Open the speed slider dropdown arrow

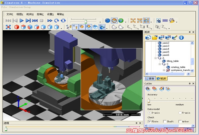pyautogui.click(x=100, y=22)
